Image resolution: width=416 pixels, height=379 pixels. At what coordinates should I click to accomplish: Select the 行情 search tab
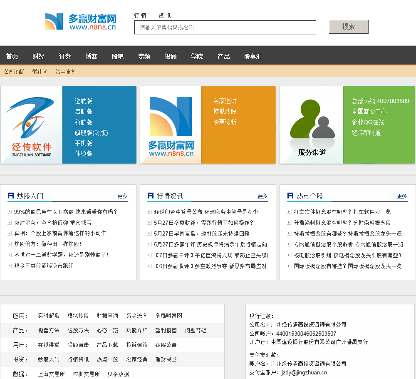tap(140, 15)
